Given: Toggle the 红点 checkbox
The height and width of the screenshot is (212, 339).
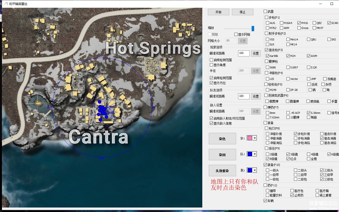Looking at the screenshot, I should coord(288,159).
